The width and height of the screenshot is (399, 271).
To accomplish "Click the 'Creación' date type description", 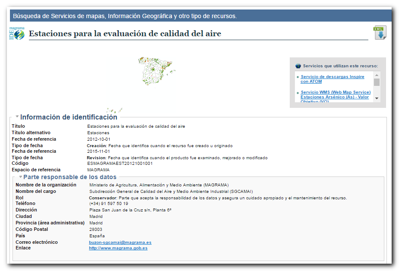I will 160,146.
